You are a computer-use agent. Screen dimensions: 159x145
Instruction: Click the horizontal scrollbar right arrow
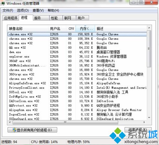coord(144,122)
